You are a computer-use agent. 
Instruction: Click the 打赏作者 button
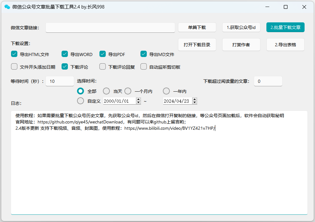click(241, 45)
